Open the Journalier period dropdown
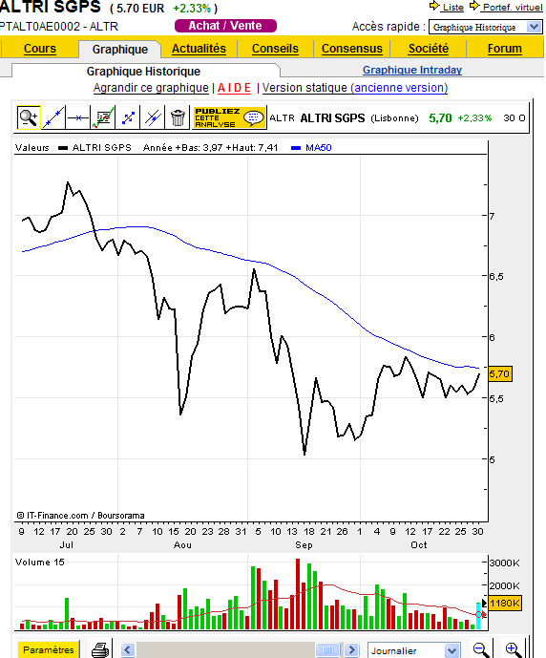Image resolution: width=546 pixels, height=658 pixels. pyautogui.click(x=414, y=651)
